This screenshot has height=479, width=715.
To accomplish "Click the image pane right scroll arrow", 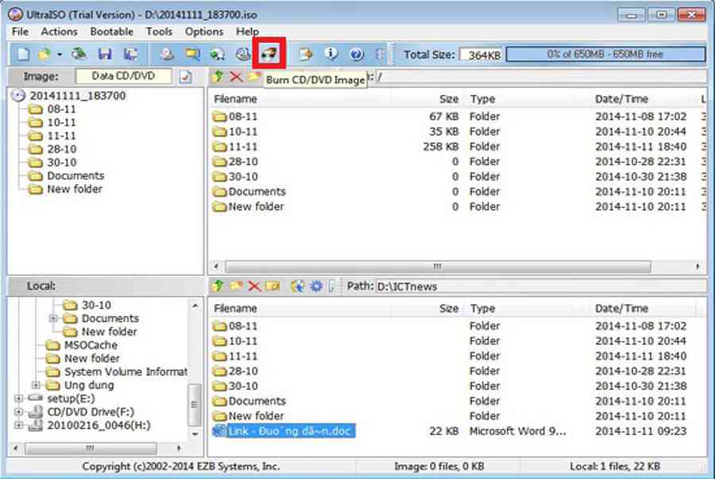I will tap(698, 266).
